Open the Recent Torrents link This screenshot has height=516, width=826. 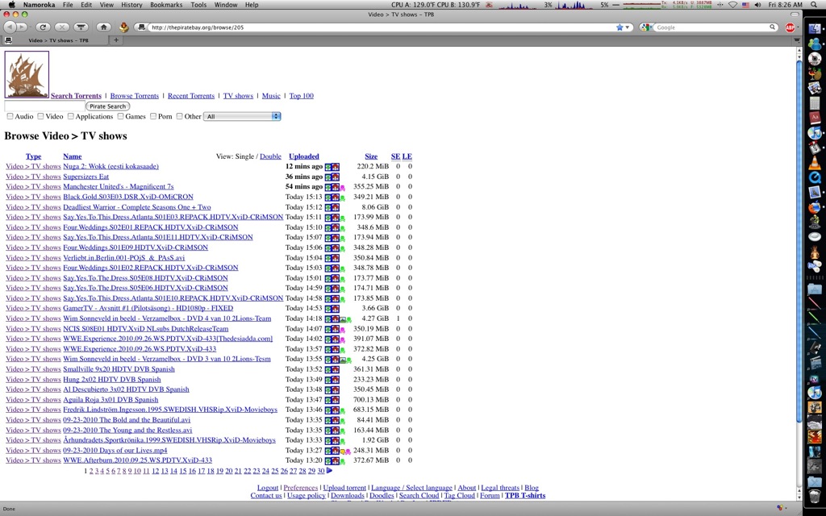191,96
